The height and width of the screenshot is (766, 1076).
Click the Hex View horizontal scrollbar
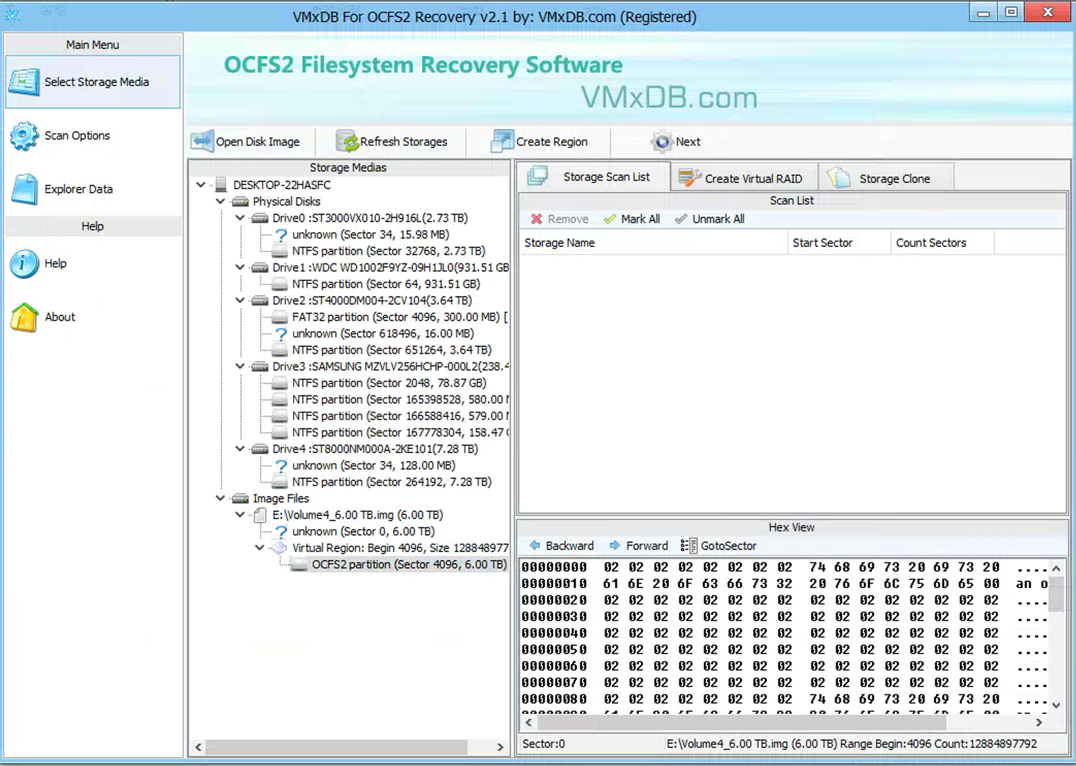point(741,722)
